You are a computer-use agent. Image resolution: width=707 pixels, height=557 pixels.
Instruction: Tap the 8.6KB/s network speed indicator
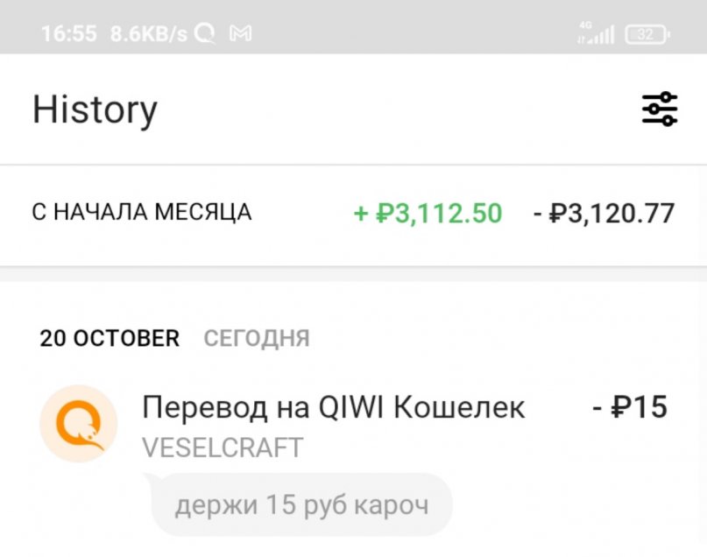[148, 34]
